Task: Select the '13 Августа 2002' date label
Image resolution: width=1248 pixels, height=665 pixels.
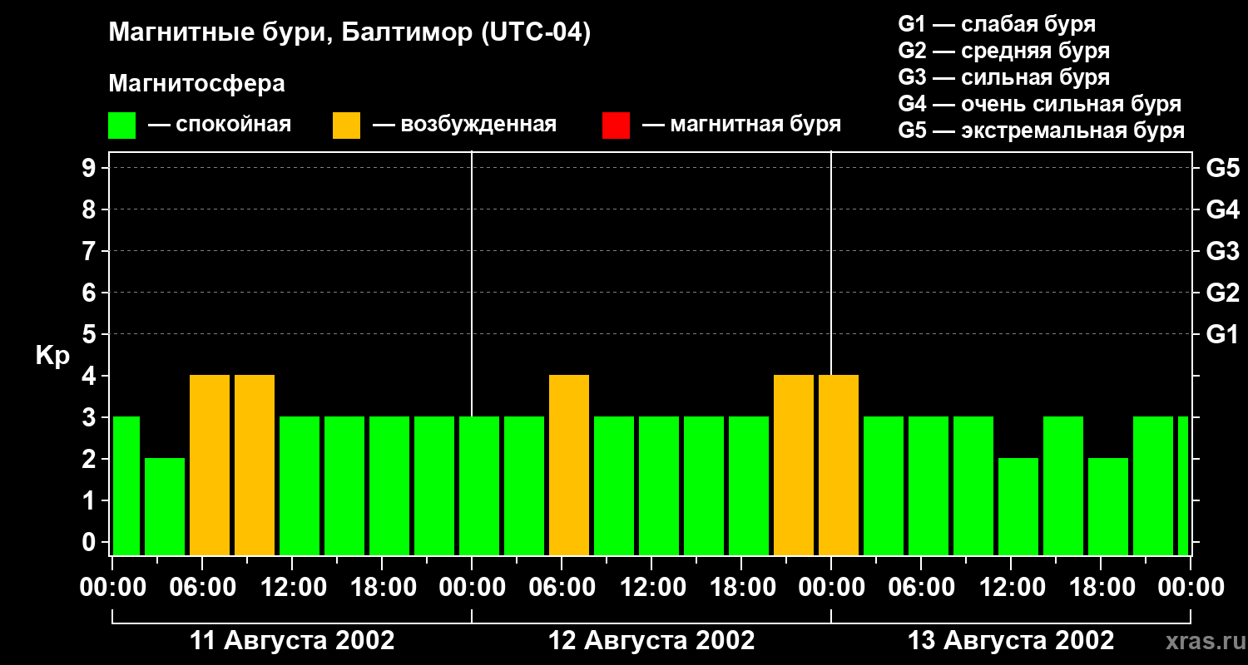Action: pos(1010,641)
